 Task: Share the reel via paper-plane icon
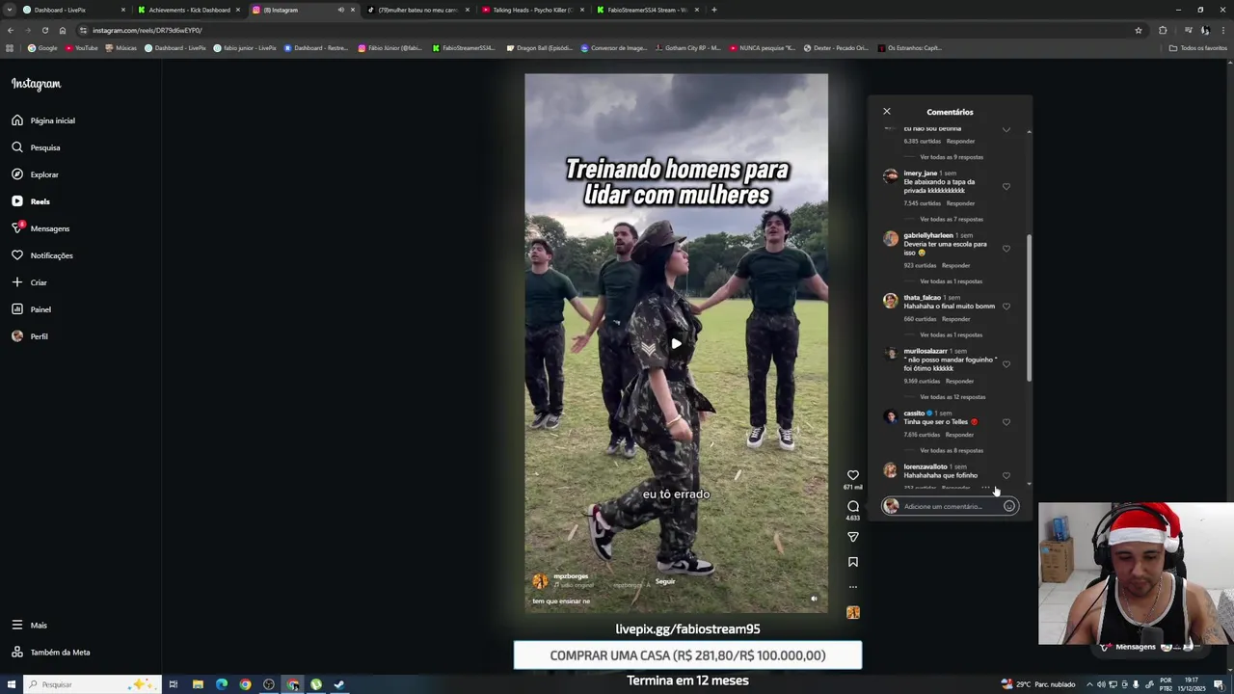tap(852, 537)
